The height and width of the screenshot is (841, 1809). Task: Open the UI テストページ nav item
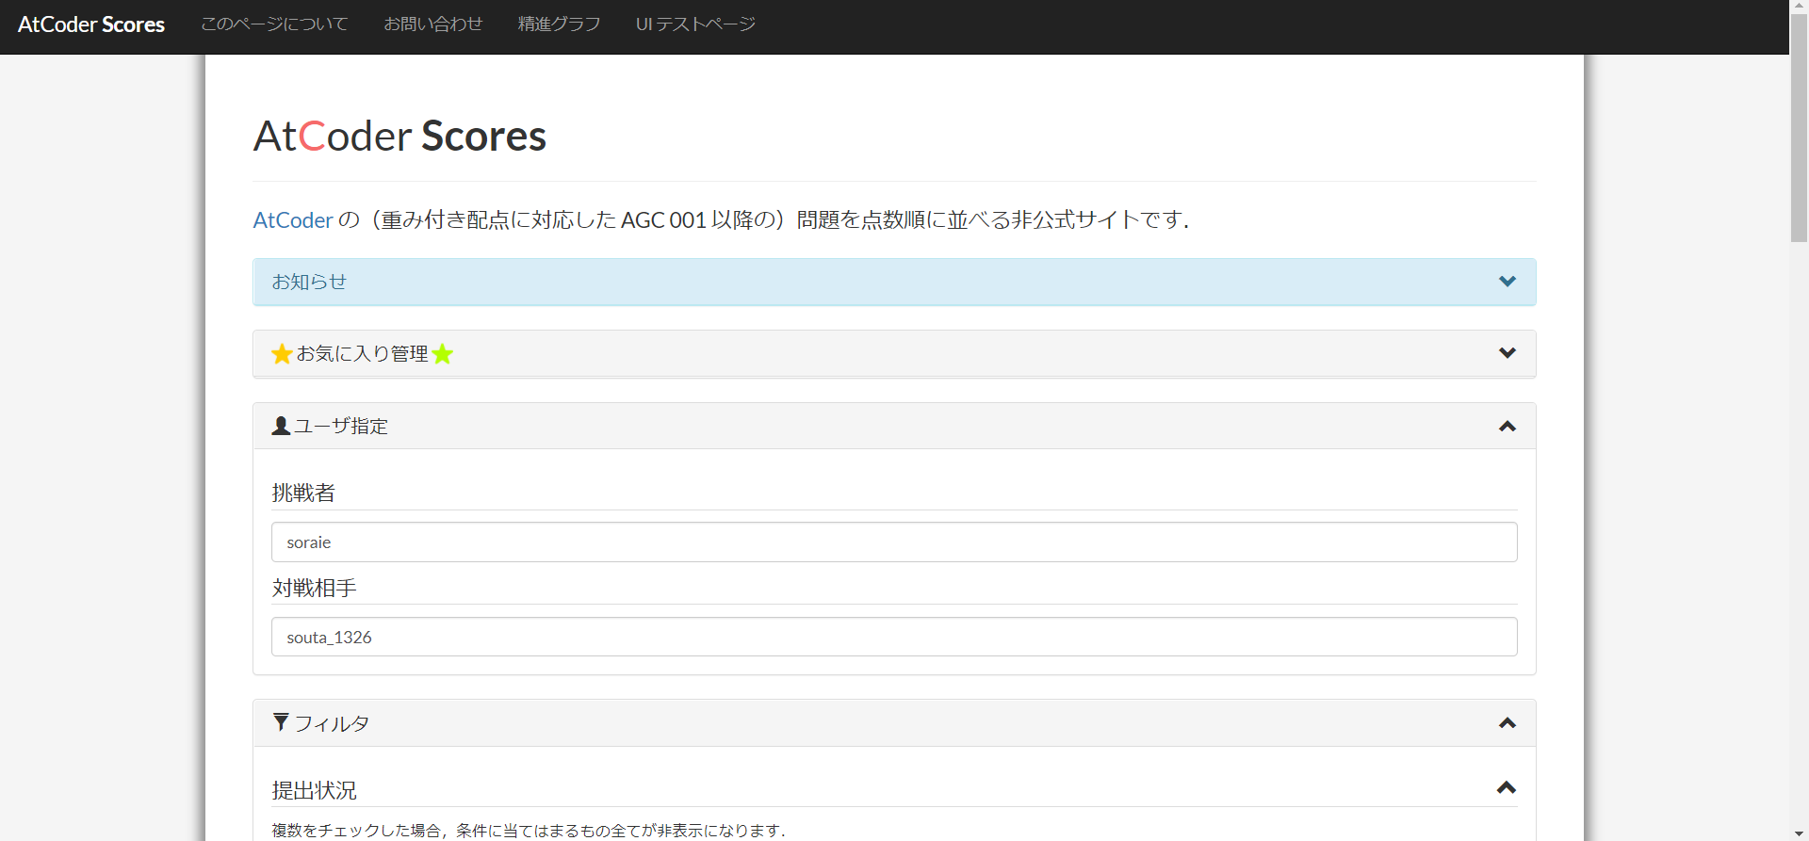coord(695,24)
